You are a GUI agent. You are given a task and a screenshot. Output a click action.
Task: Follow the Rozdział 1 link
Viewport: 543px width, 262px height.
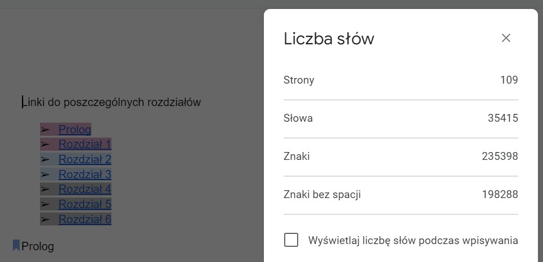click(x=84, y=144)
